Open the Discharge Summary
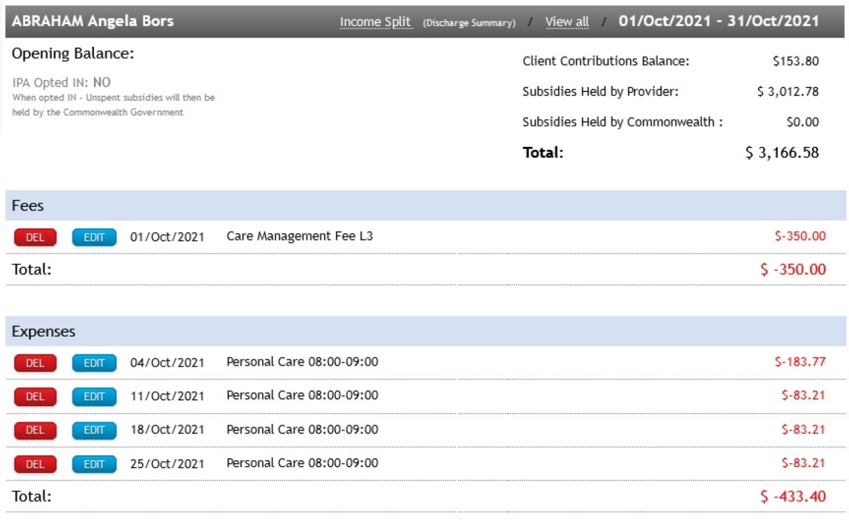The height and width of the screenshot is (522, 849). (469, 22)
